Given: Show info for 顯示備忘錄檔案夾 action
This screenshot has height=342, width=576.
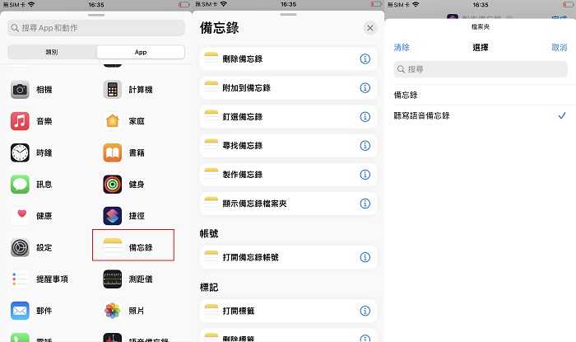Looking at the screenshot, I should pyautogui.click(x=365, y=204).
